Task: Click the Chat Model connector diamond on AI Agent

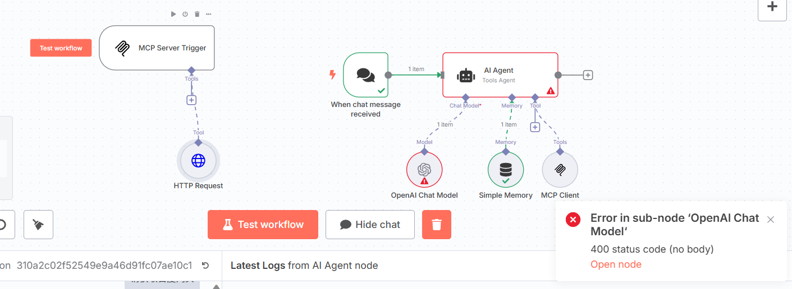Action: click(465, 97)
